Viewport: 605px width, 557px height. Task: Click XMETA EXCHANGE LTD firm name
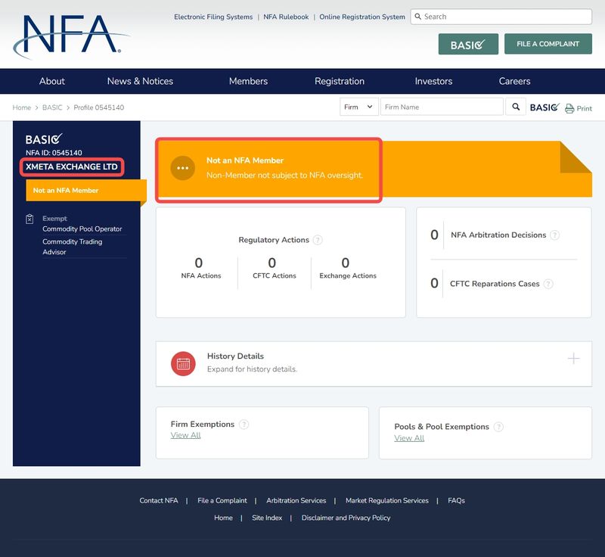pos(72,166)
